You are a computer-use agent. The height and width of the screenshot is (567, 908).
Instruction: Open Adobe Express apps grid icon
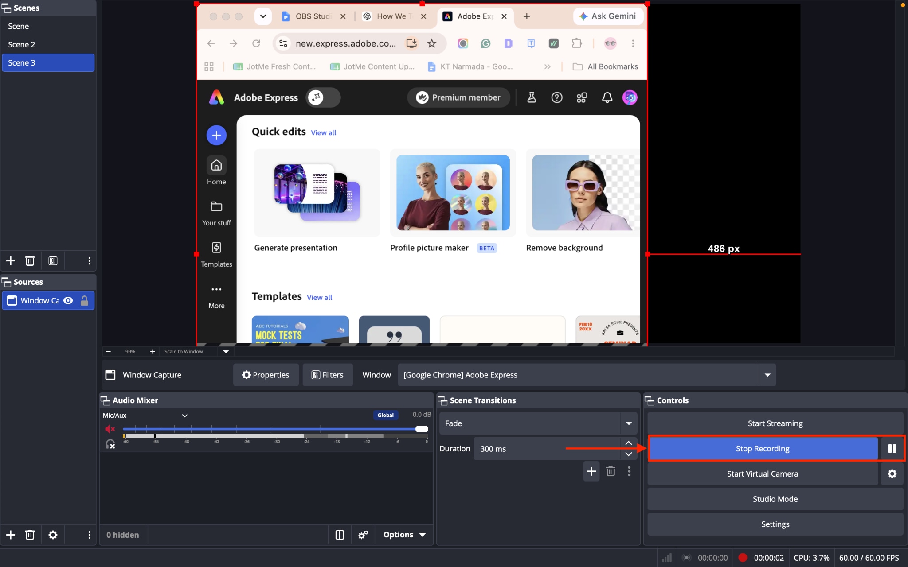coord(582,97)
